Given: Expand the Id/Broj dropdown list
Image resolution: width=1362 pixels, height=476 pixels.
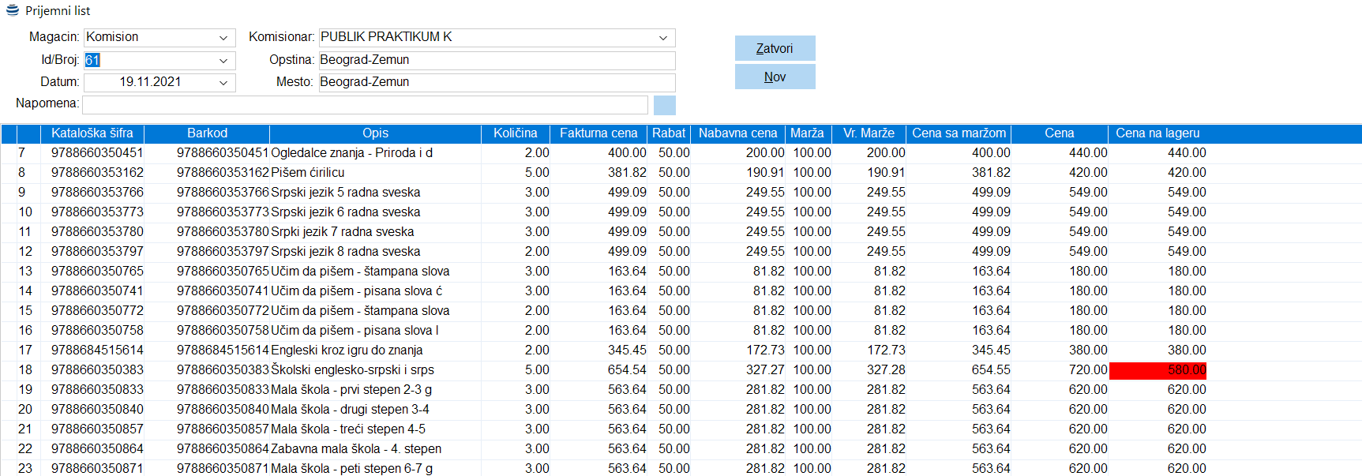Looking at the screenshot, I should 223,61.
